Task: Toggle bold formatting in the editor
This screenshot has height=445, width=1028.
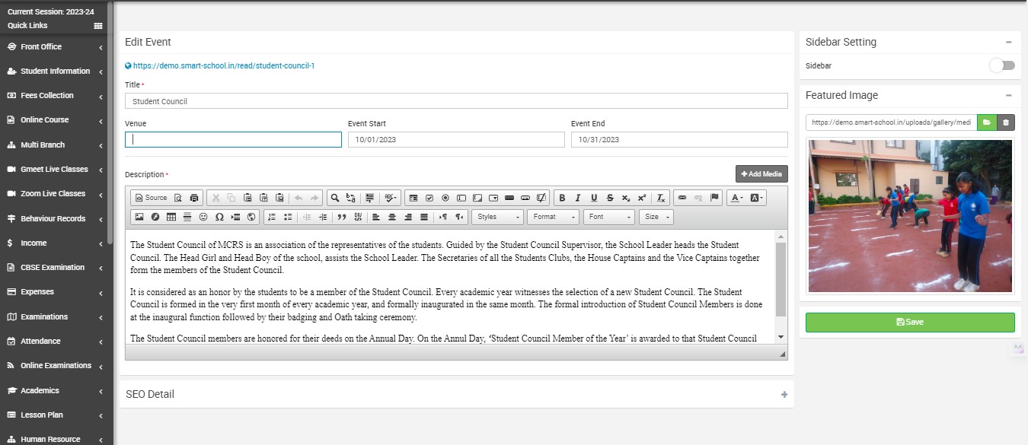Action: [562, 198]
